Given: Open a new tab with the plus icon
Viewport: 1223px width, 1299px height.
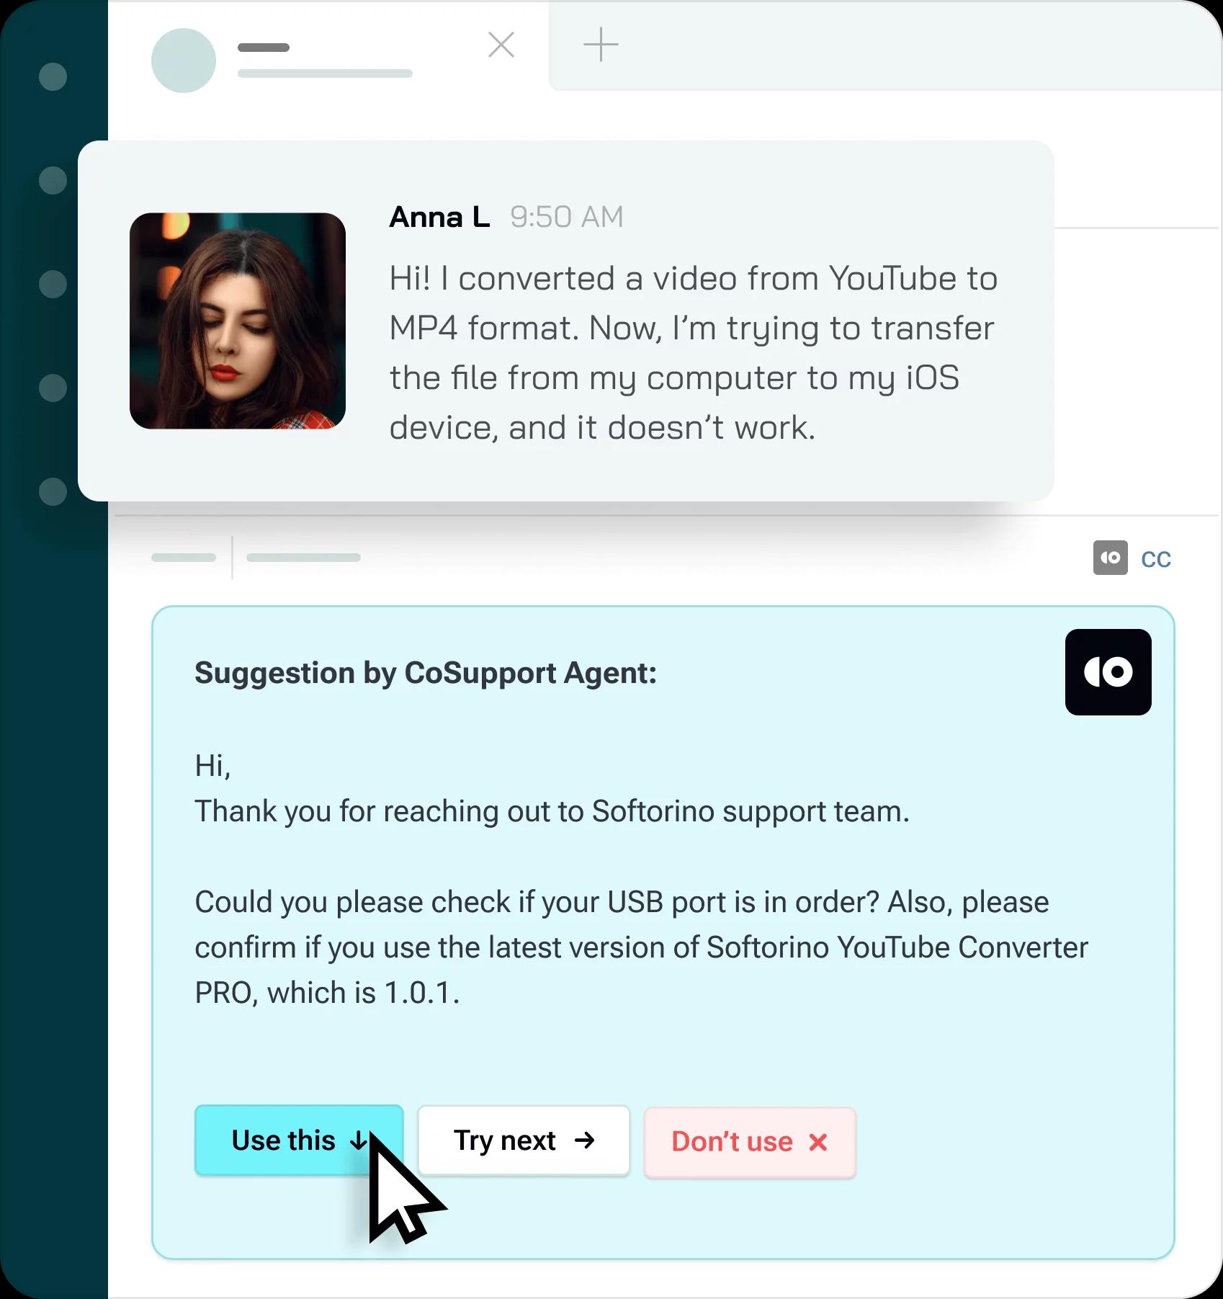Looking at the screenshot, I should (601, 45).
